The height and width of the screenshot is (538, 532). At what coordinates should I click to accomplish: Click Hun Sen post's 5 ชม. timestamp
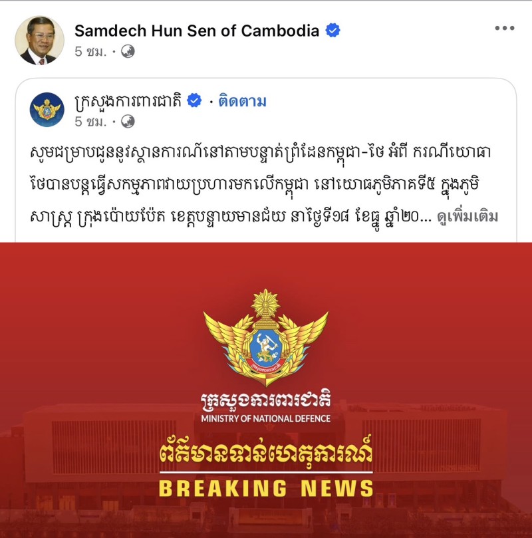[x=90, y=51]
